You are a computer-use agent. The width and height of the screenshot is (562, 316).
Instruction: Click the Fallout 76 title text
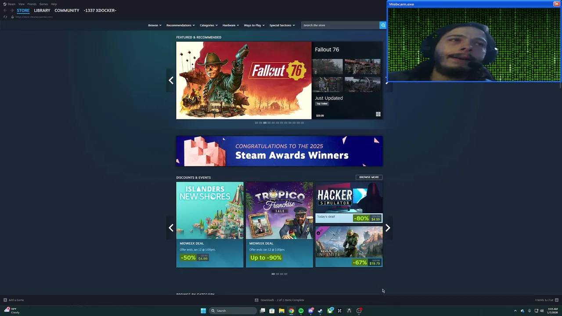pyautogui.click(x=327, y=50)
